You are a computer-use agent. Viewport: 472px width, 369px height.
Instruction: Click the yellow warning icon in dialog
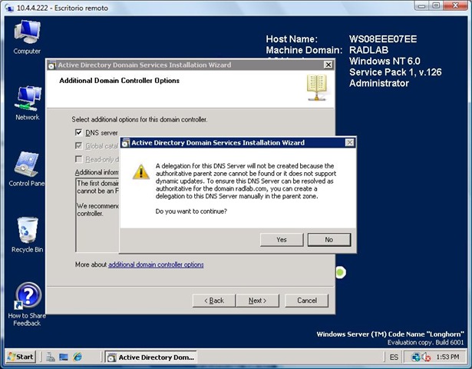(x=140, y=171)
